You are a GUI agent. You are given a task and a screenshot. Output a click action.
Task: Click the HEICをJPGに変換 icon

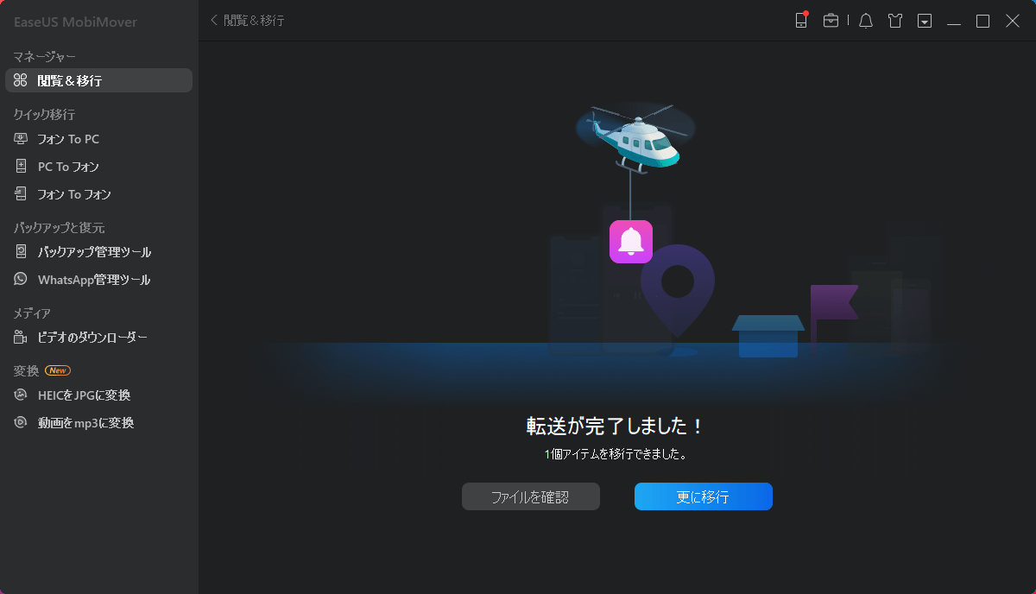click(x=19, y=395)
